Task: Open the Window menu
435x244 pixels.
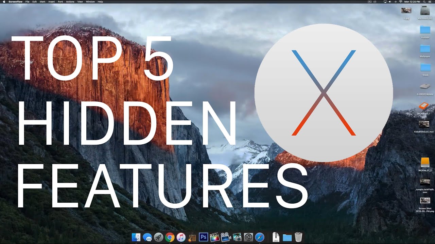Action: pyautogui.click(x=90, y=2)
